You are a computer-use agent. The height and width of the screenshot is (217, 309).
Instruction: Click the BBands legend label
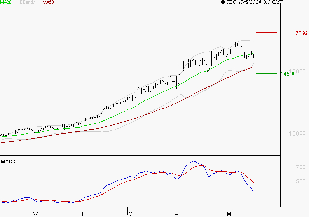[x=28, y=2]
